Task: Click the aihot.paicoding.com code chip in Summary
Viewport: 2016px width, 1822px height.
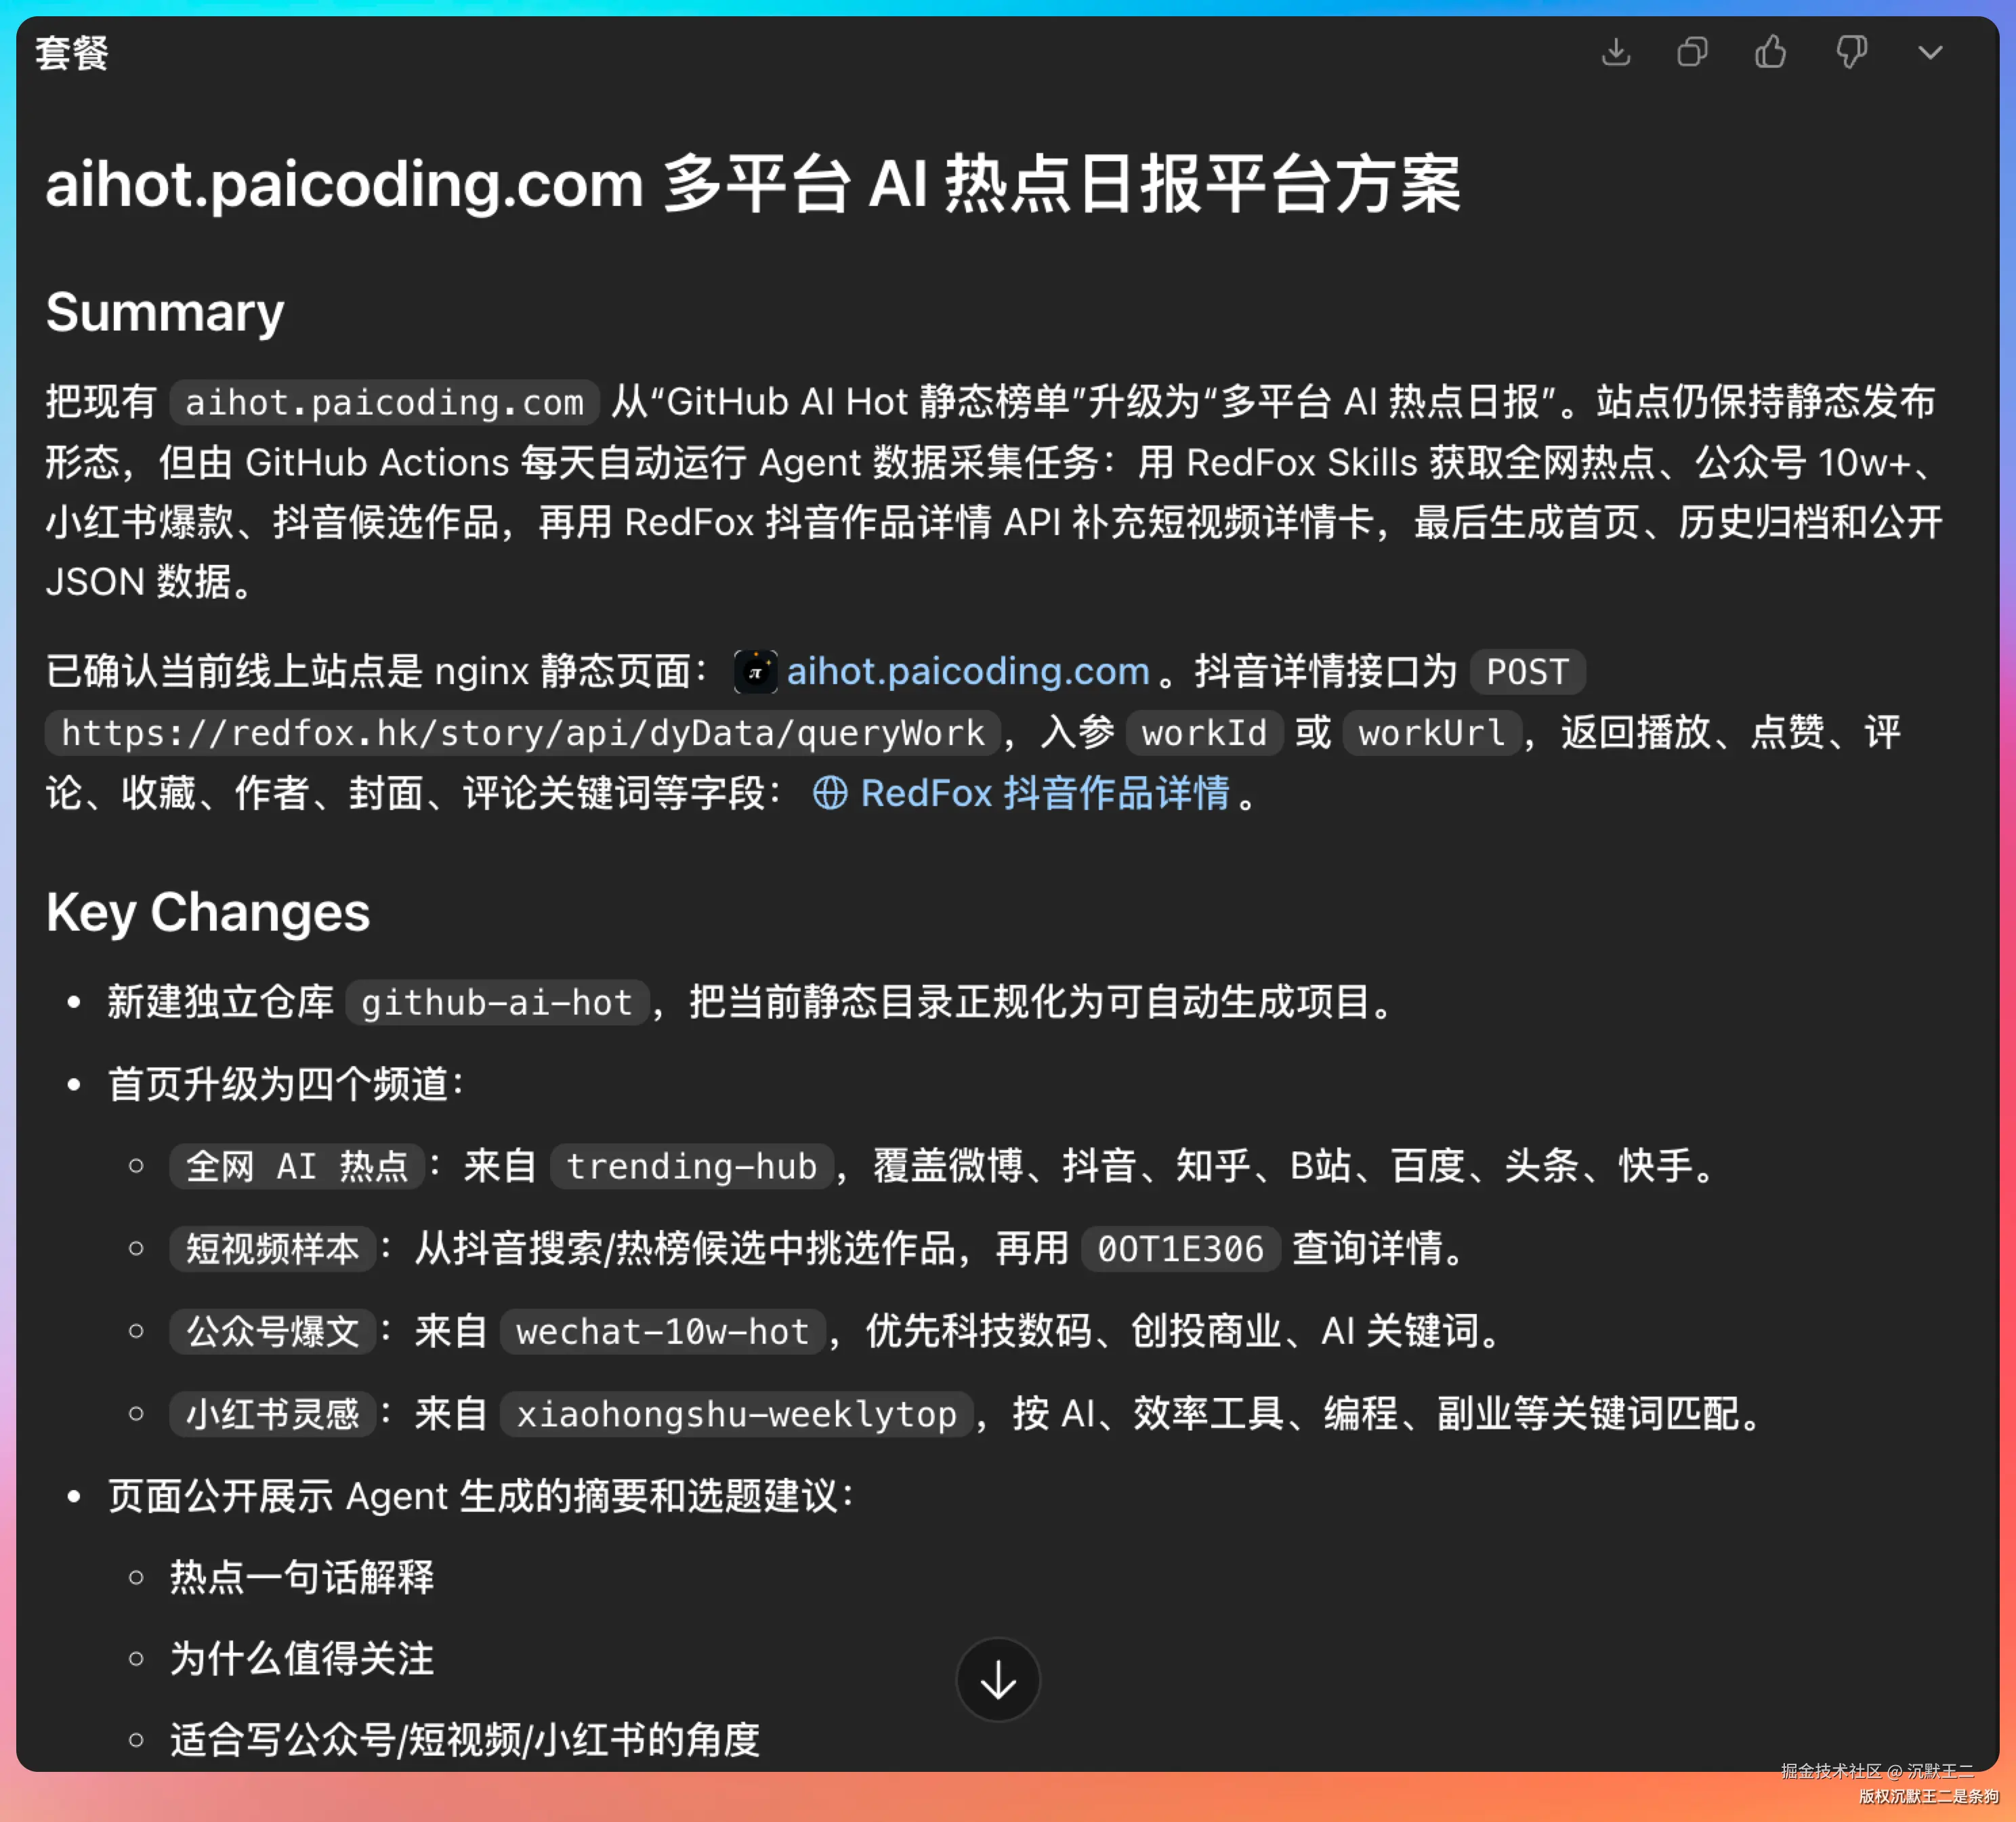Action: 384,402
